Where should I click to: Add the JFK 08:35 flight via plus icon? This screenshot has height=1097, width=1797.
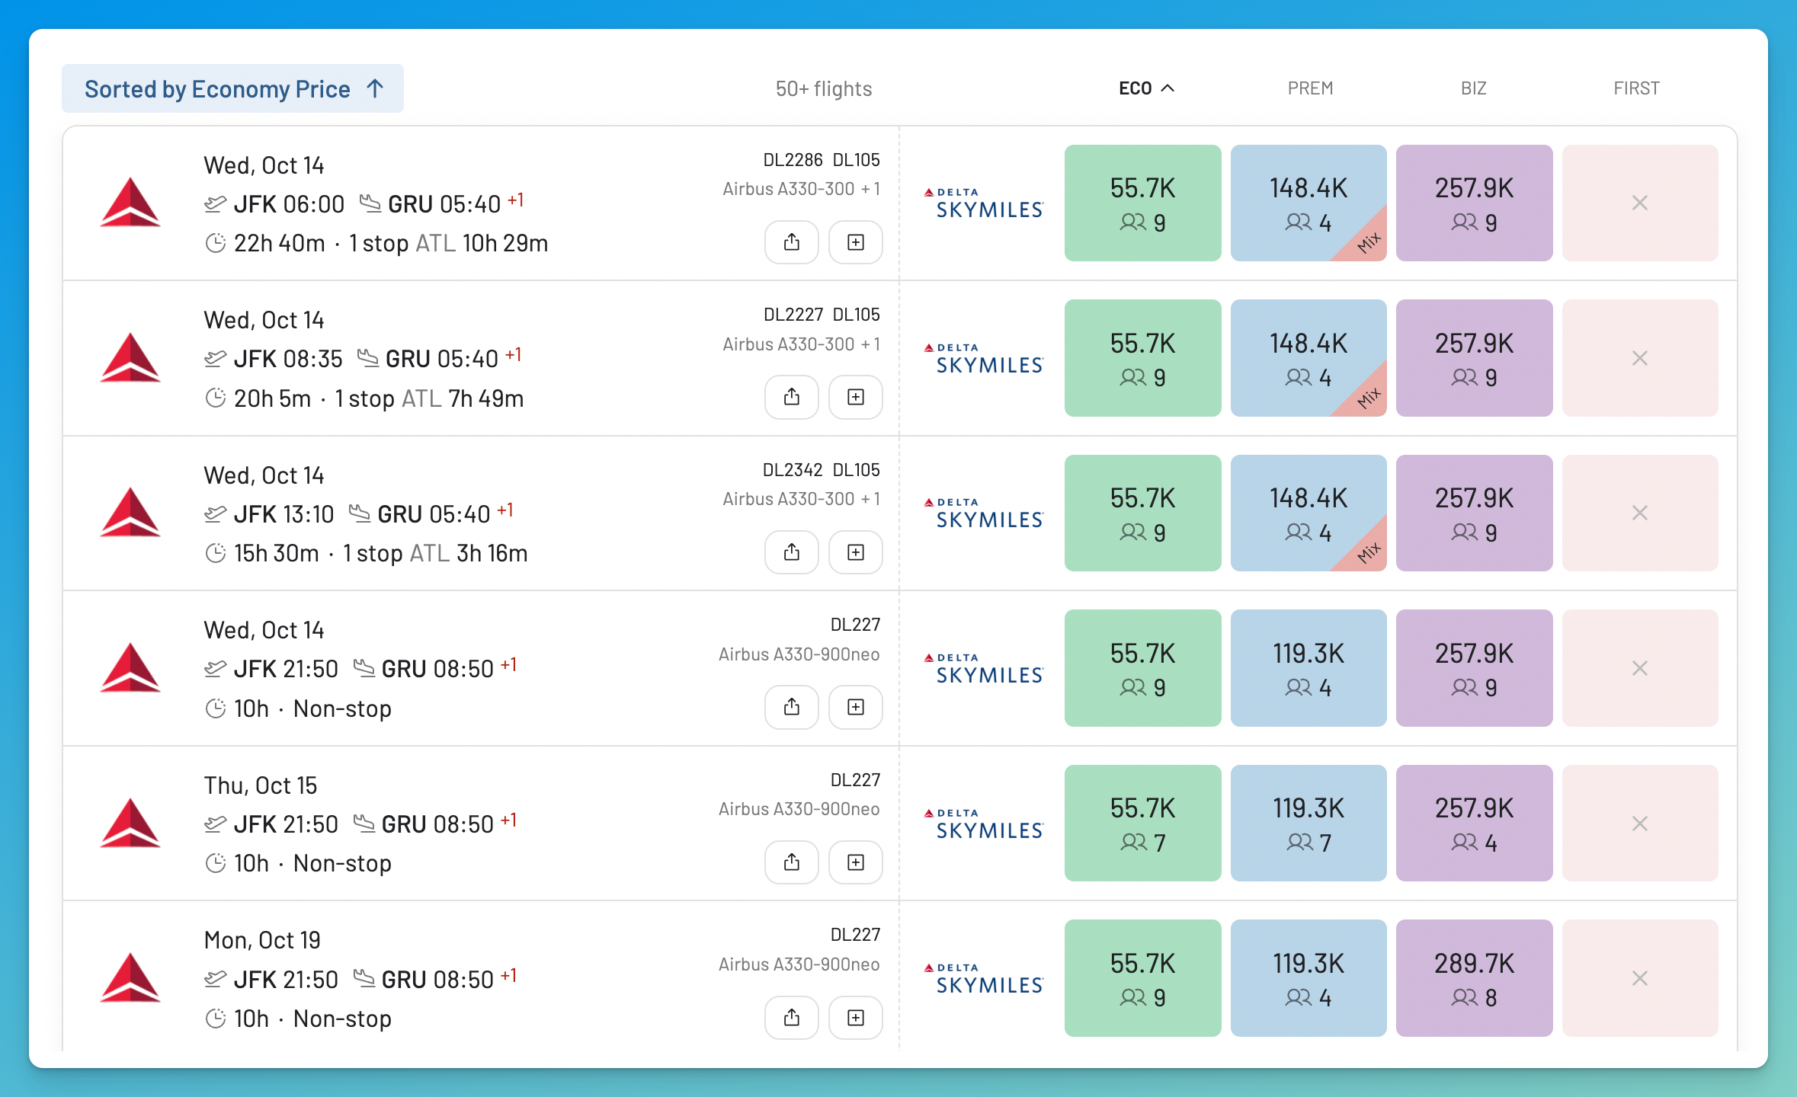[856, 397]
